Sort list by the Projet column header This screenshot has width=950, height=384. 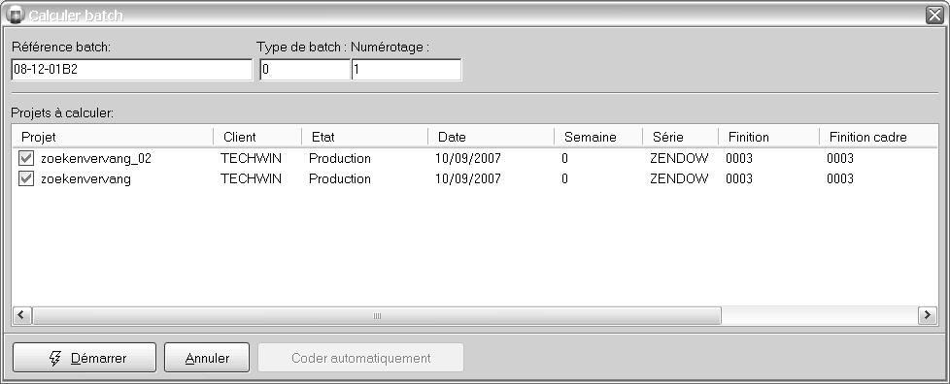point(113,137)
